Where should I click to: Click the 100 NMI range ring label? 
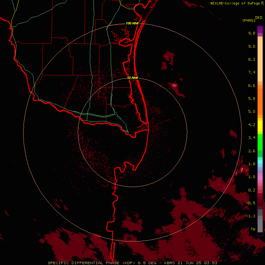(x=132, y=23)
